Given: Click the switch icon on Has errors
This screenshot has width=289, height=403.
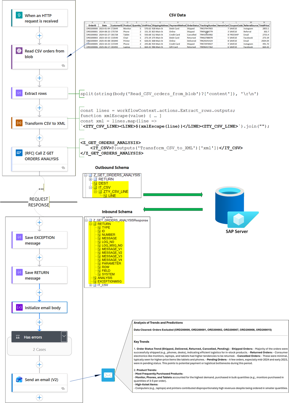Looking at the screenshot, I should click(18, 337).
